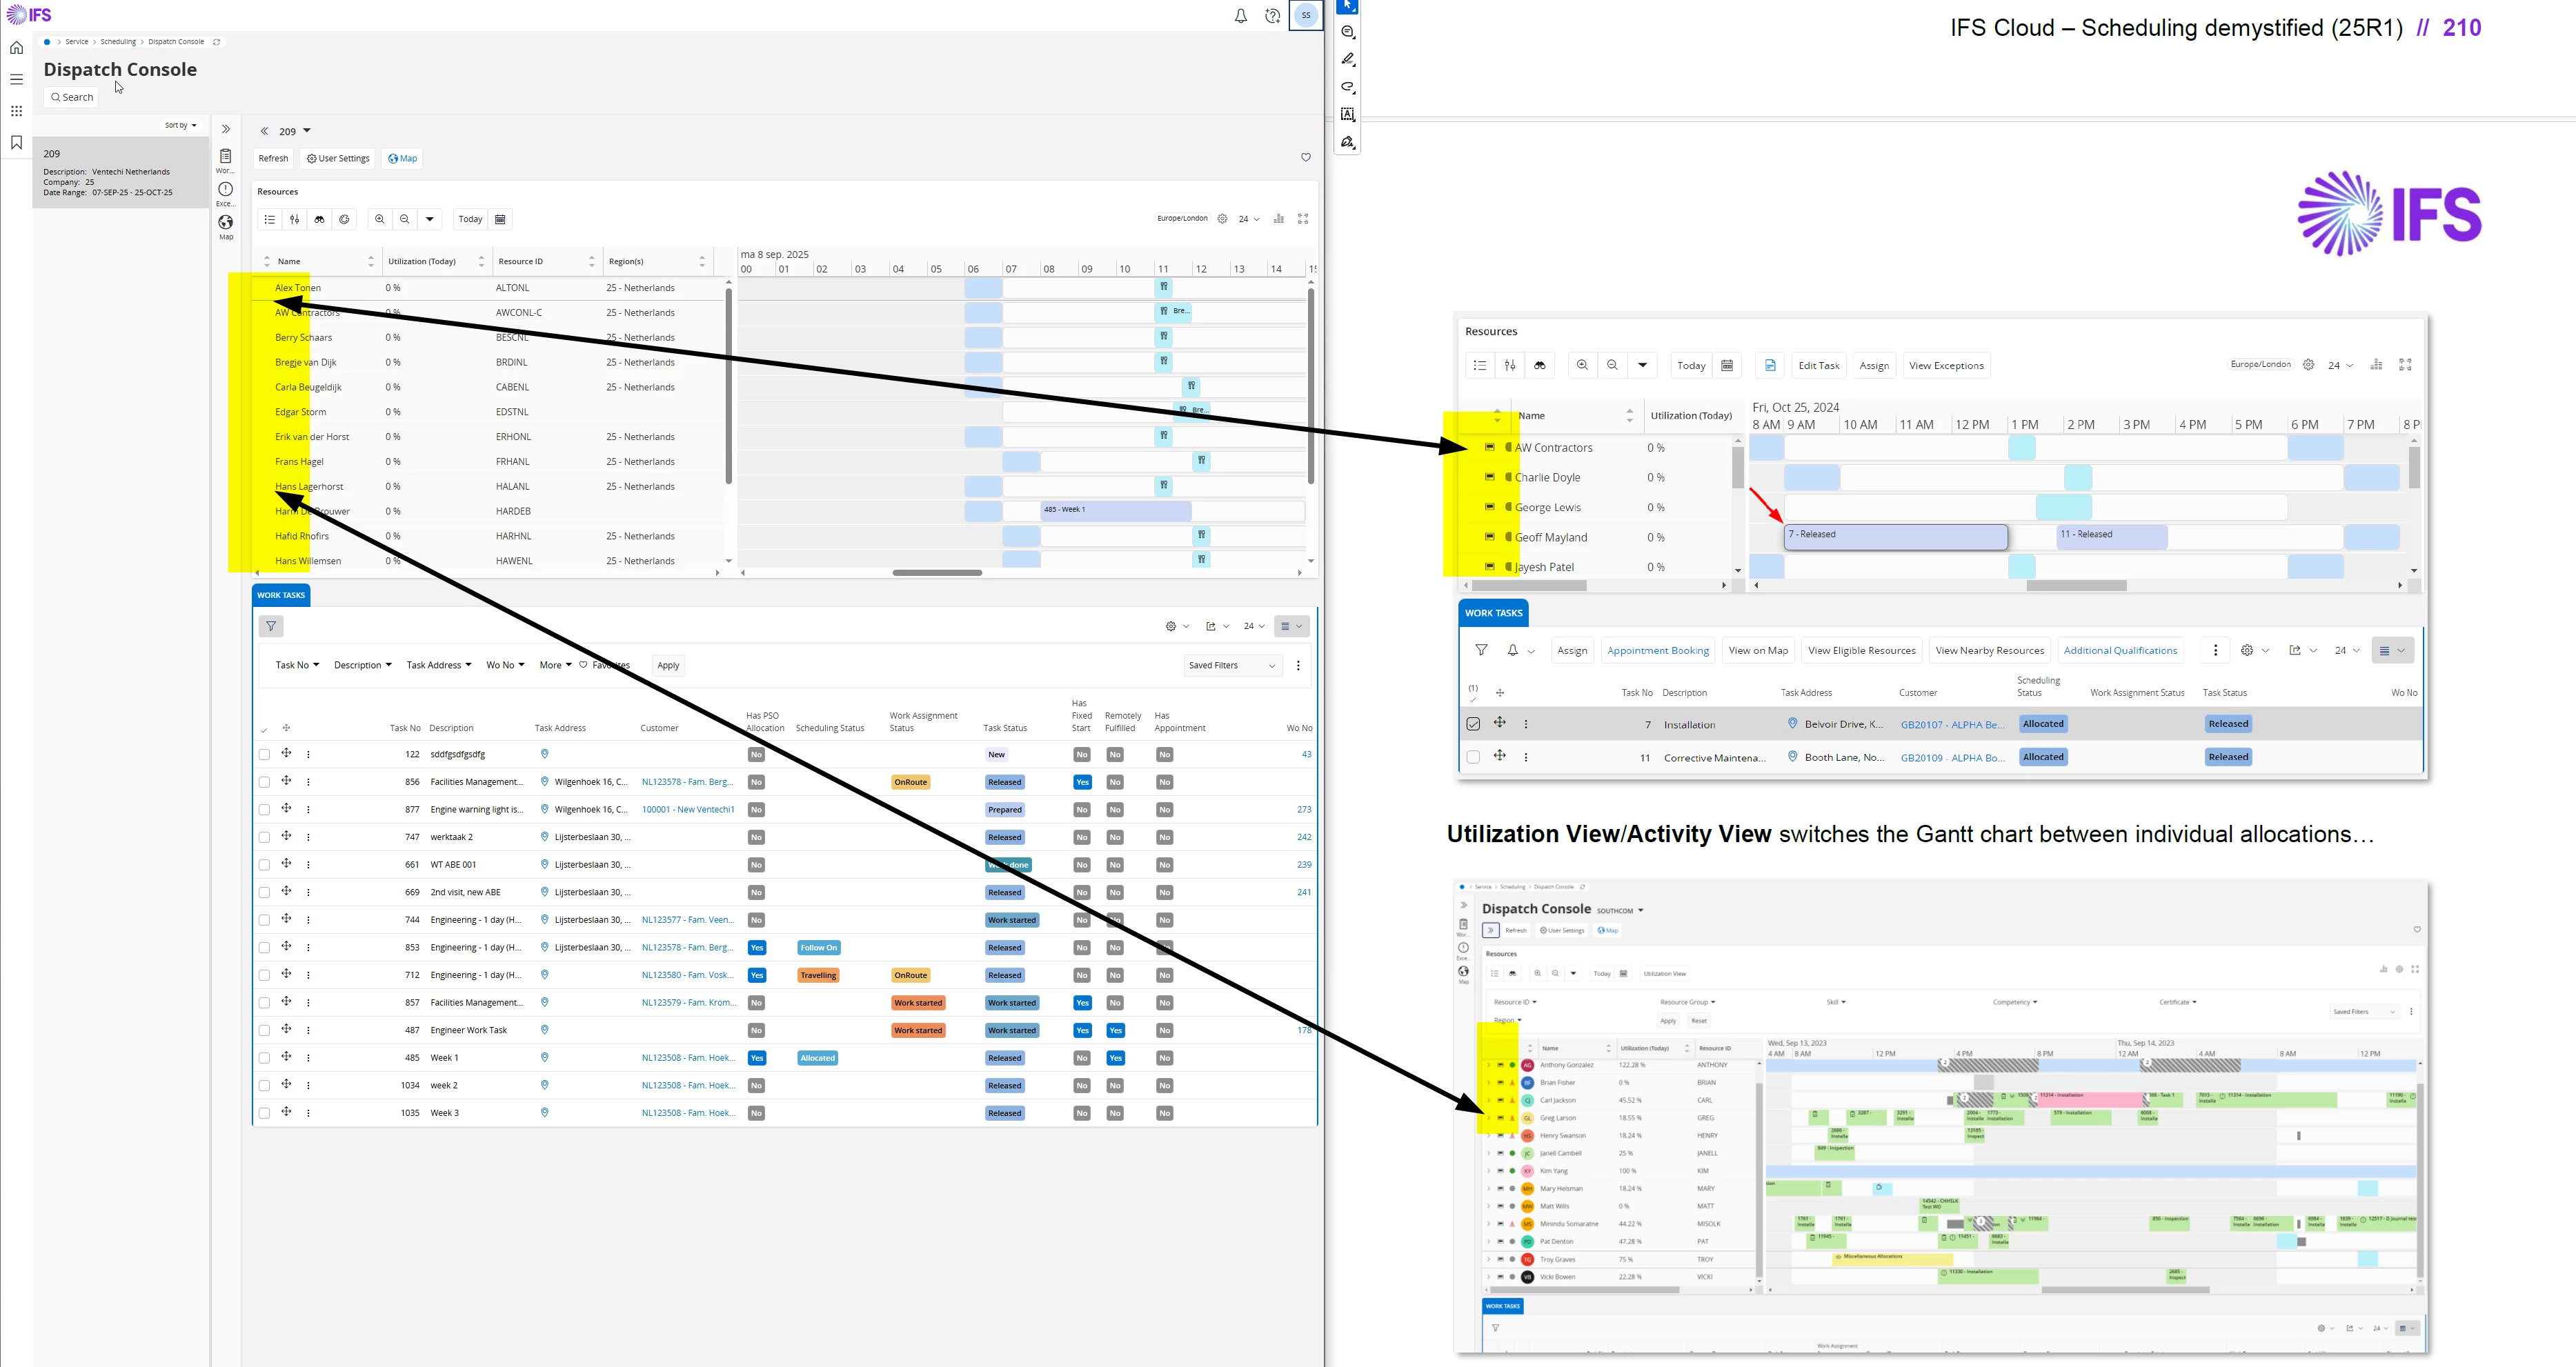Expand the Resources Gantt to fullscreen
The height and width of the screenshot is (1367, 2576).
click(1302, 218)
